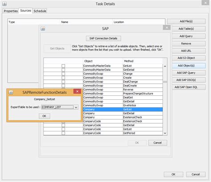The height and width of the screenshot is (182, 211).
Task: Switch to the Sources tab
Action: pos(26,11)
